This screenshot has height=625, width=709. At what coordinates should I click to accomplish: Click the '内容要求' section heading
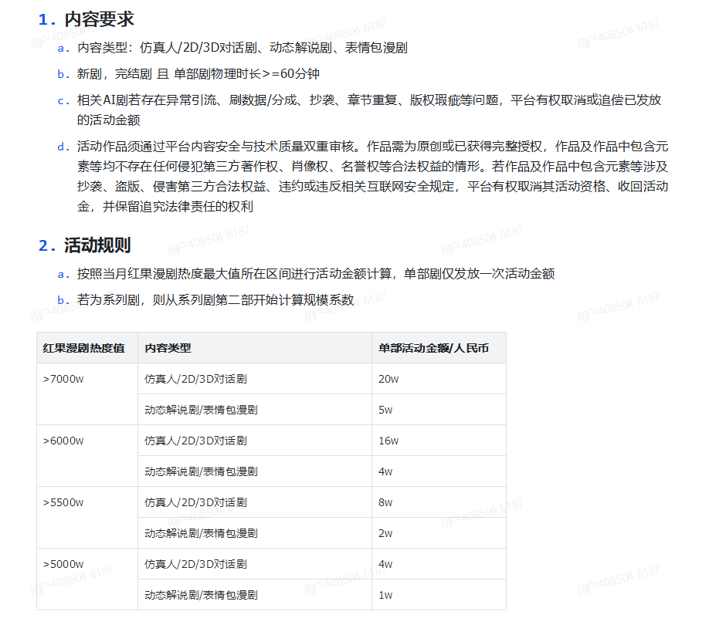coord(99,19)
